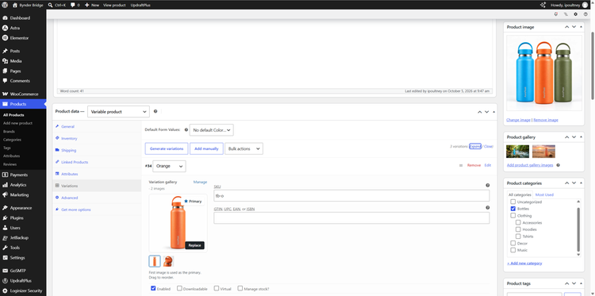Viewport: 595px width, 296px height.
Task: Click the Add manually button
Action: click(206, 148)
